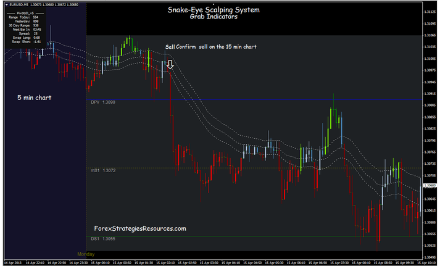440x266 pixels.
Task: Click 15 Apr 02:10 on time axis
Action: coord(166,262)
